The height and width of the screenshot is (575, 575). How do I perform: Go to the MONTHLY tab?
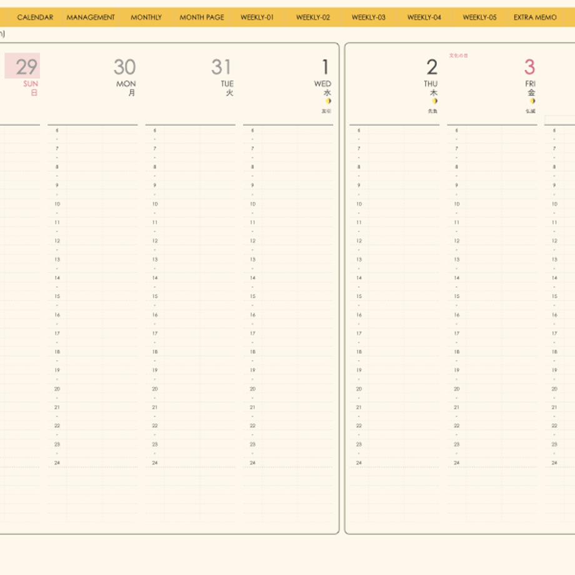coord(146,17)
